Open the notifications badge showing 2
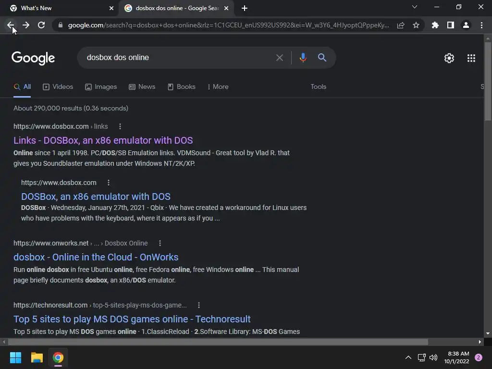 [479, 357]
